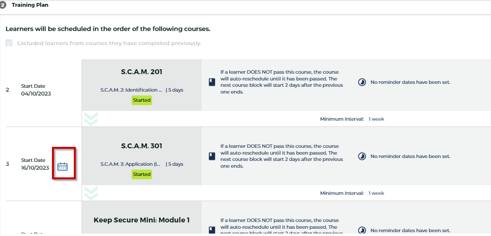Click the book icon in S.C.A.M. 201 row
The height and width of the screenshot is (236, 491).
pyautogui.click(x=212, y=82)
